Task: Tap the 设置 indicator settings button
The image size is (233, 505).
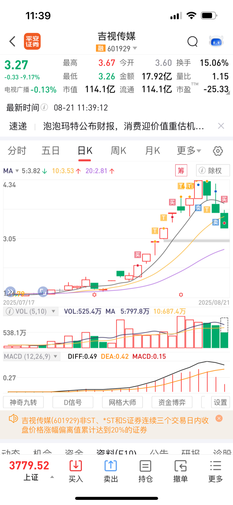Action: (x=221, y=402)
